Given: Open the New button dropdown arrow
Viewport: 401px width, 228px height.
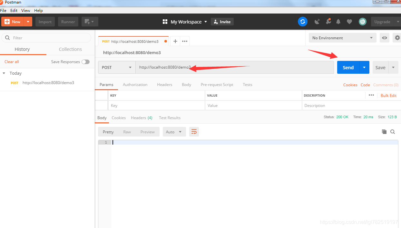Looking at the screenshot, I should pos(28,22).
